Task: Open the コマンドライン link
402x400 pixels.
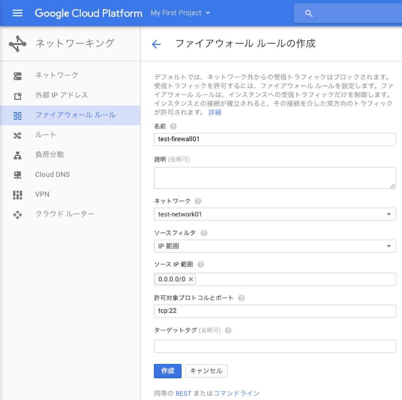Action: (x=237, y=393)
